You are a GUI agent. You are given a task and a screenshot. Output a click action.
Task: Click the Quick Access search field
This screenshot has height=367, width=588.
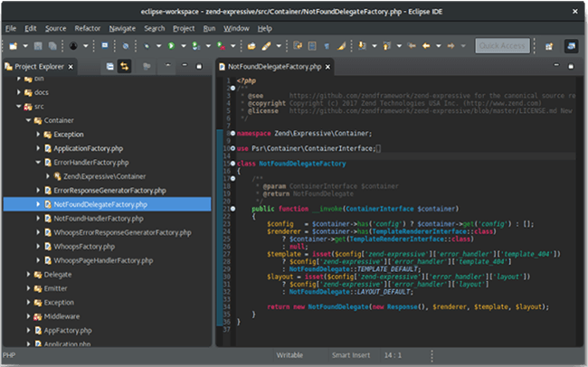tap(504, 45)
